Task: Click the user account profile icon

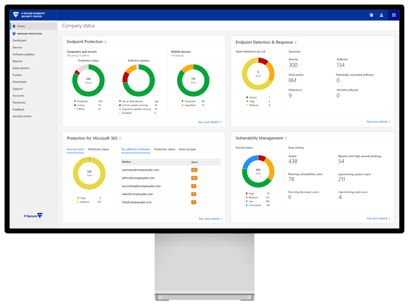Action: (x=381, y=15)
